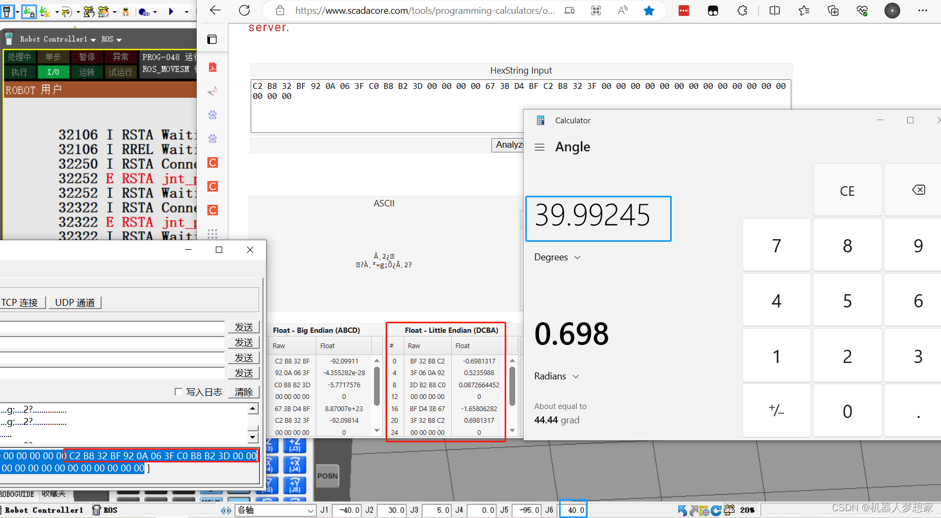Screen dimensions: 941x518
Task: Click the CE key in Calculator
Action: (847, 190)
